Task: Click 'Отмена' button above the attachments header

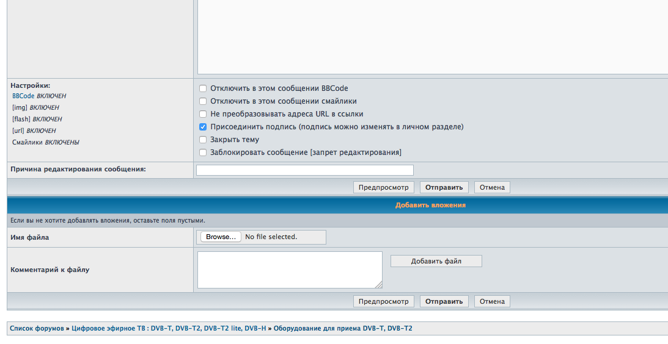Action: pos(491,187)
